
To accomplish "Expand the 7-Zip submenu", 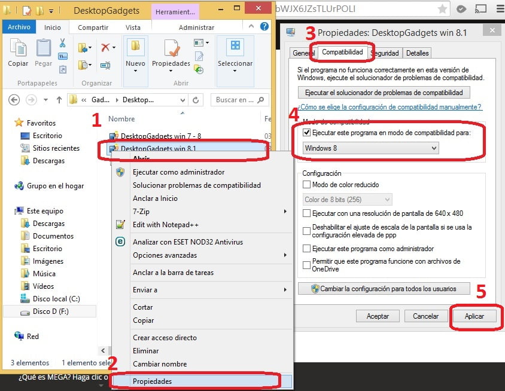I will pyautogui.click(x=209, y=212).
